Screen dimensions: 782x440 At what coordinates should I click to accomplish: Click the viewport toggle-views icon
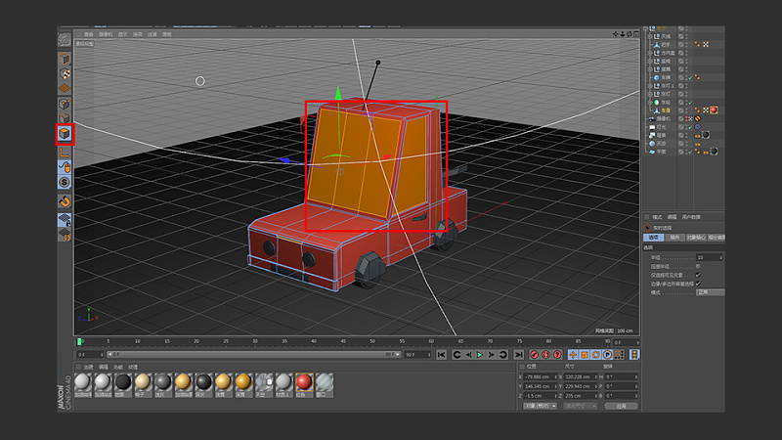pos(636,34)
